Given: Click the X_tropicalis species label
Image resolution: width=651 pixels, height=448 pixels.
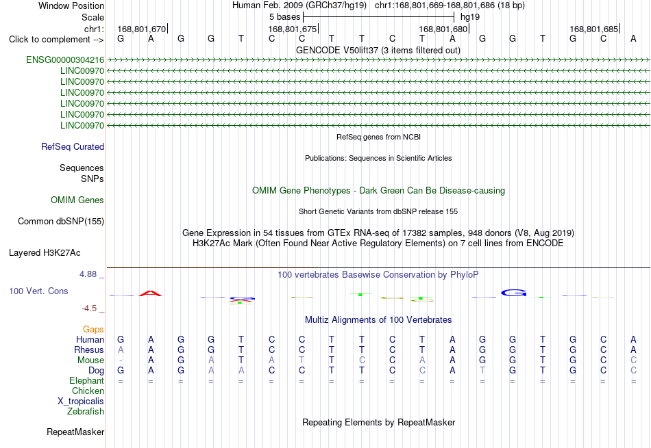Looking at the screenshot, I should point(81,401).
